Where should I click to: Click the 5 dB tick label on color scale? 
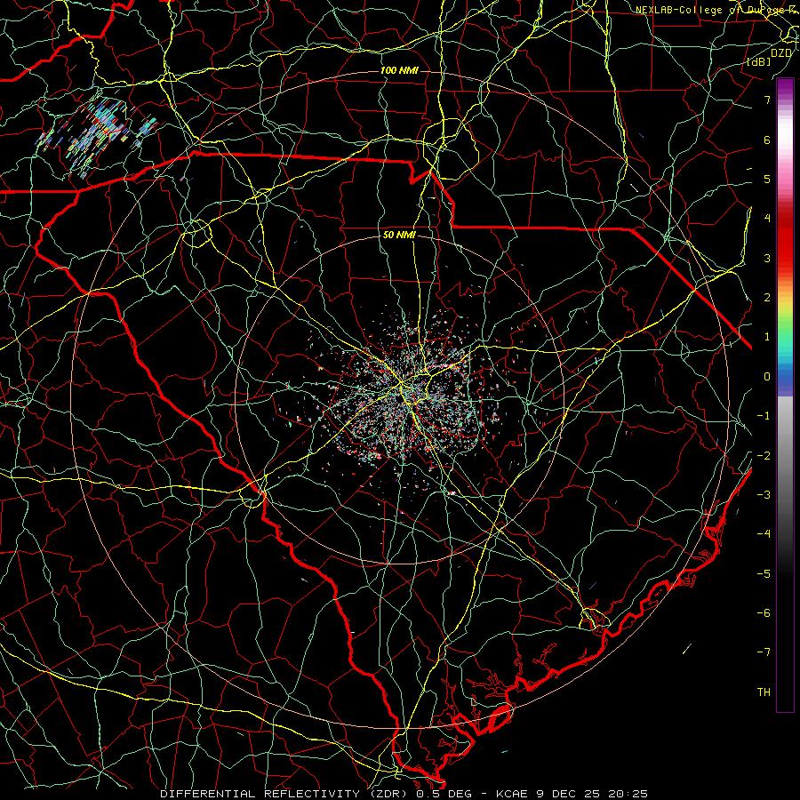[767, 179]
